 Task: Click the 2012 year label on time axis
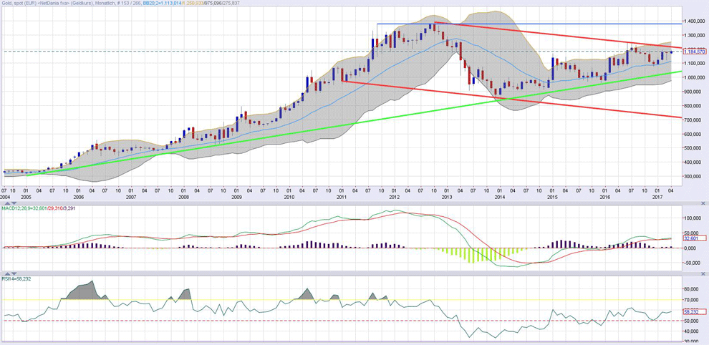pos(394,195)
